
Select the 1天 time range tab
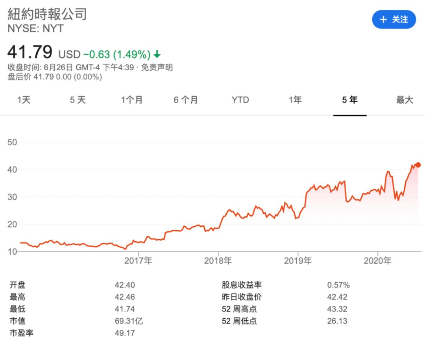coord(24,100)
